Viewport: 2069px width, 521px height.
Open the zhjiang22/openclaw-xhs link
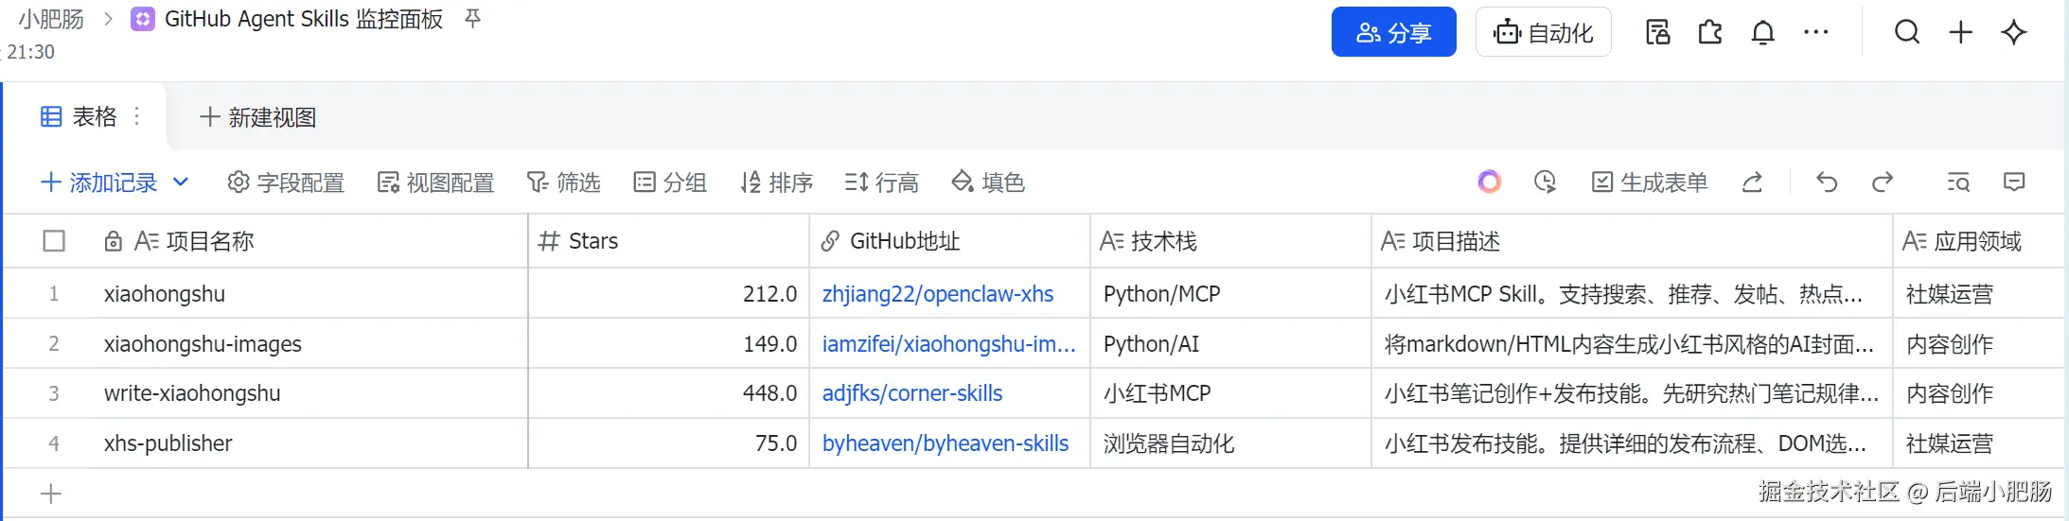(x=937, y=294)
